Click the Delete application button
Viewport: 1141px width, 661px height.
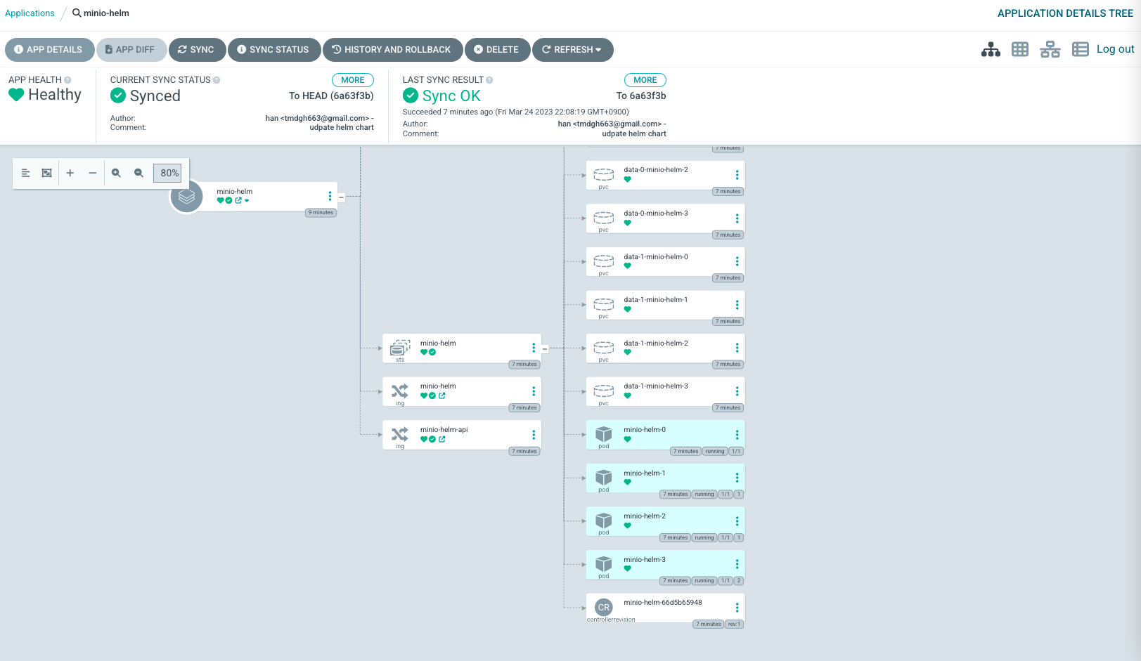497,50
